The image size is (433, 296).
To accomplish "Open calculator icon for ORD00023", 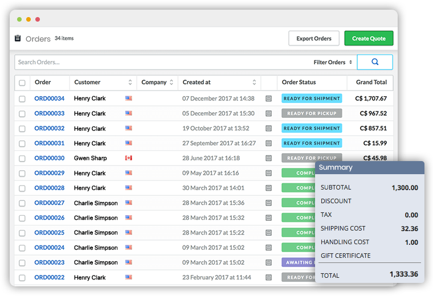I will (x=268, y=262).
